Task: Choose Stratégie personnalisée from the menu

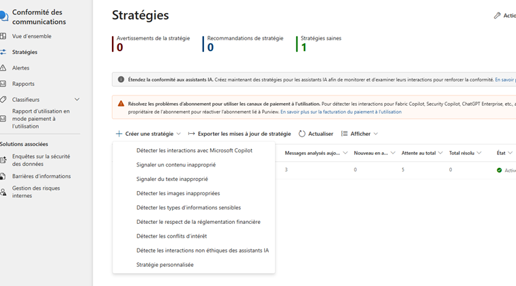Action: pos(165,265)
